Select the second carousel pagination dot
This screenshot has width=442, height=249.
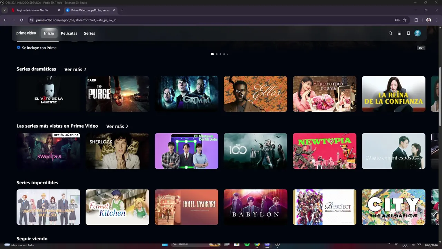coord(217,54)
